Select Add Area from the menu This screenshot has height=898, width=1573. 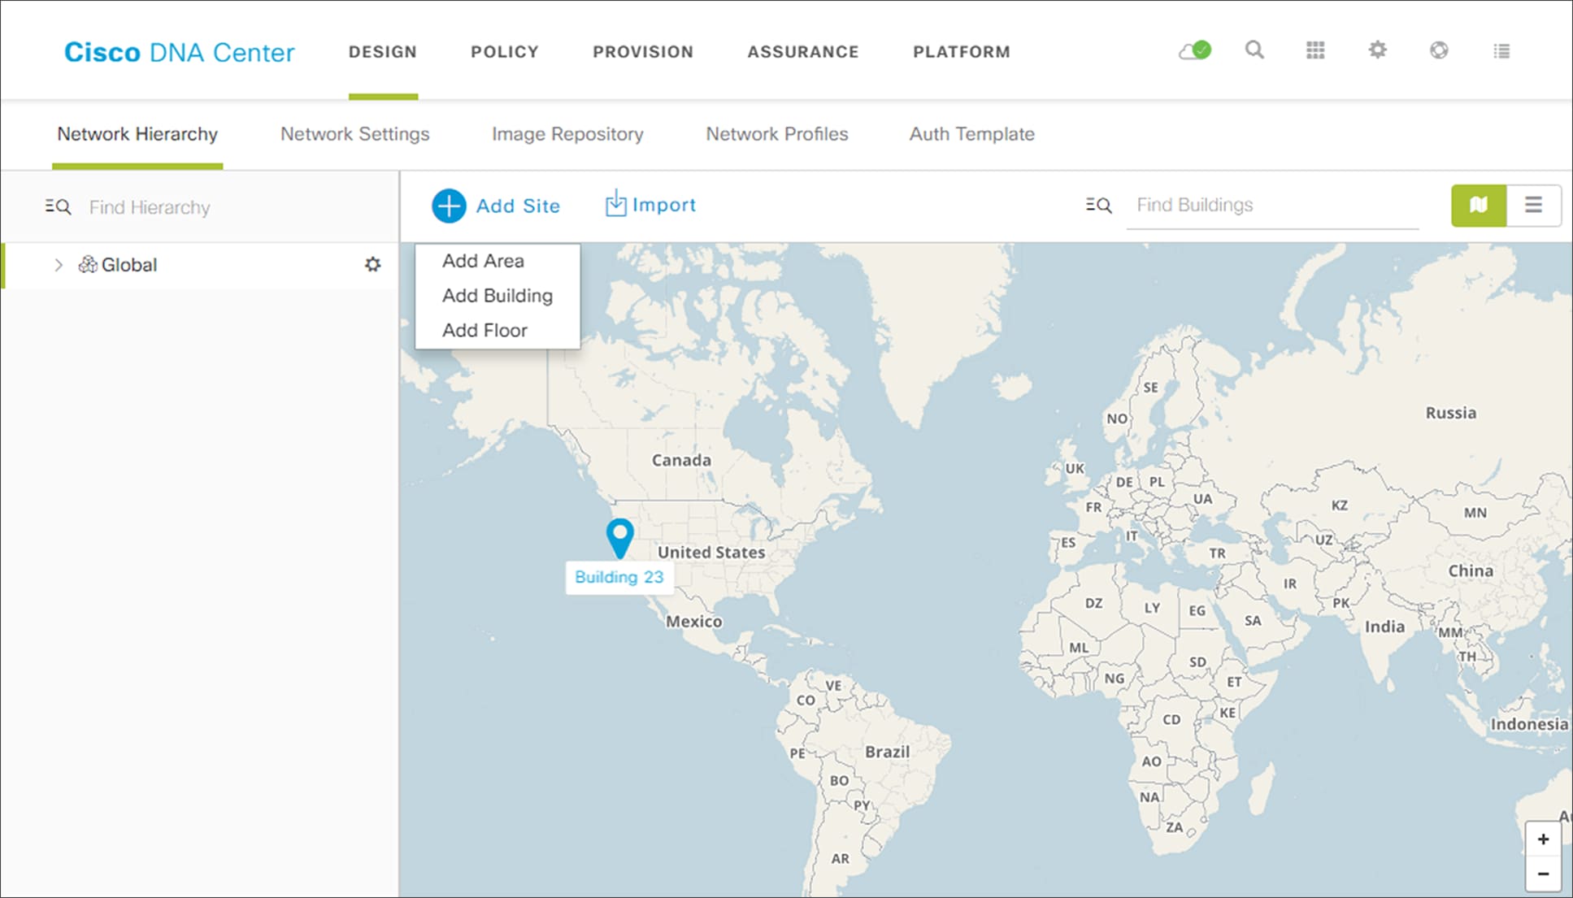pyautogui.click(x=483, y=261)
